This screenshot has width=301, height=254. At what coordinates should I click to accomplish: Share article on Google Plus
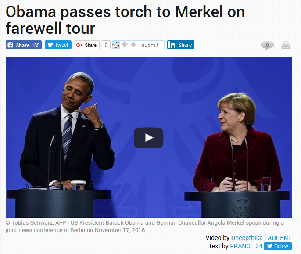87,45
